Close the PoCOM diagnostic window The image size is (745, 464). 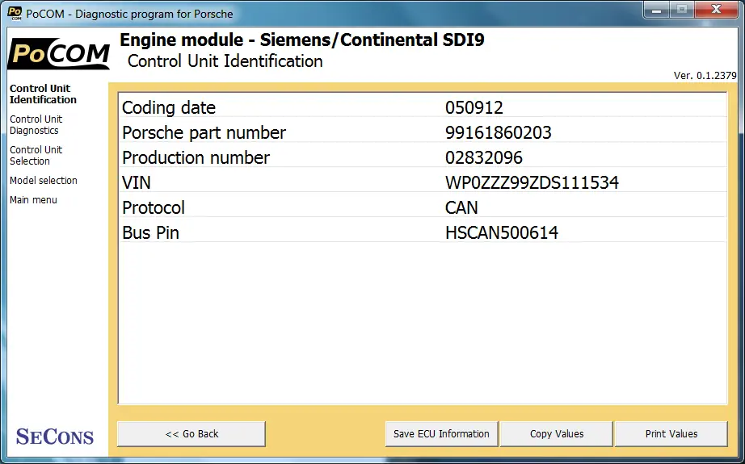click(717, 10)
